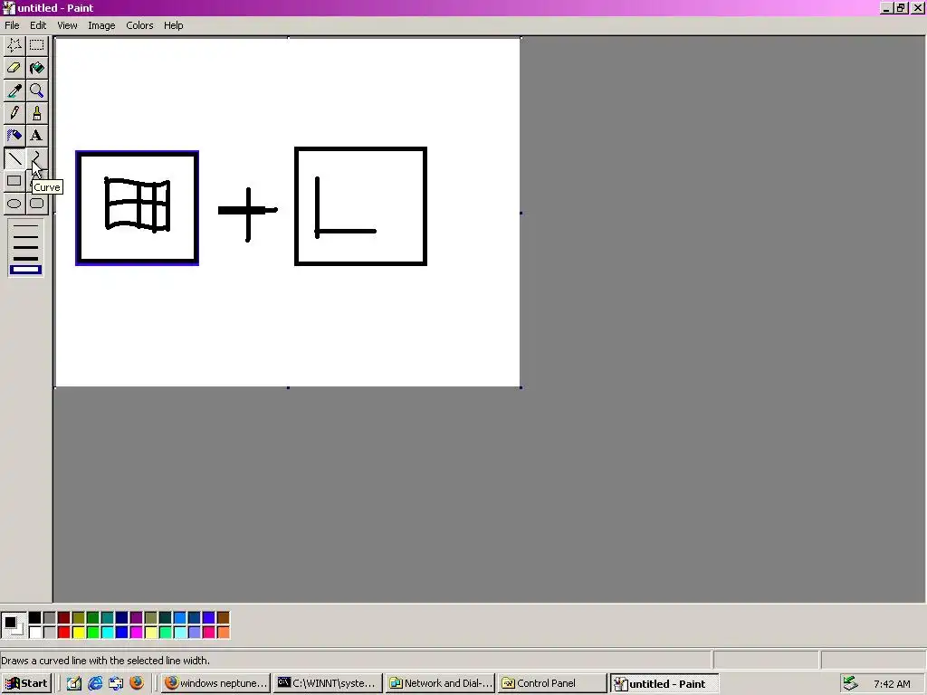Open the View menu

pyautogui.click(x=67, y=25)
